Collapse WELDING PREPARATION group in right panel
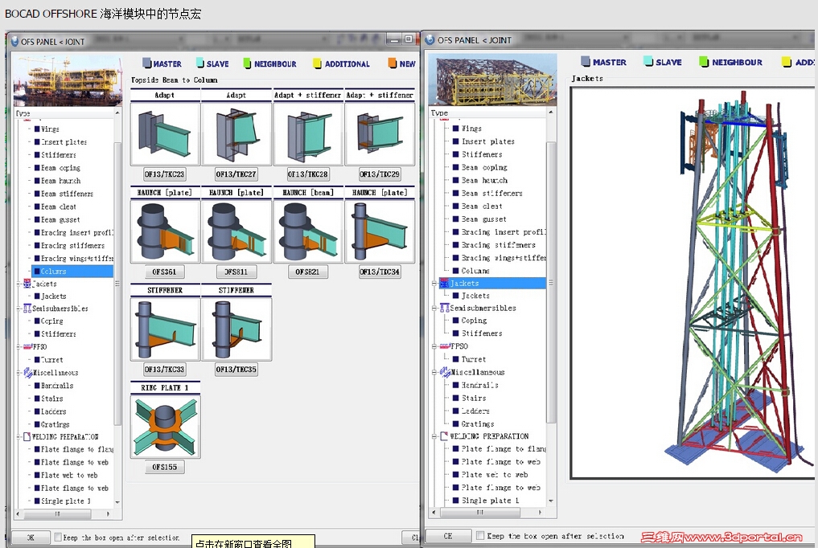The height and width of the screenshot is (548, 818). tap(434, 436)
